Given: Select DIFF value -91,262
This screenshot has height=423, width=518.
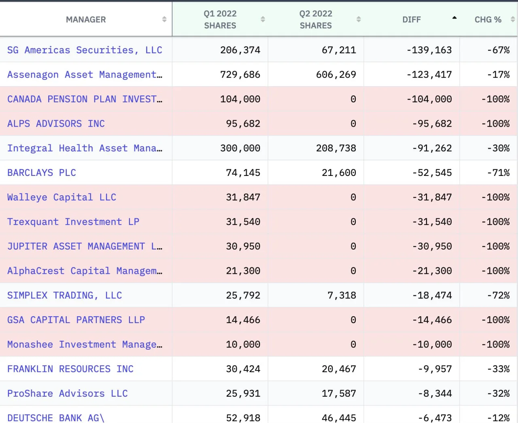Looking at the screenshot, I should tap(432, 148).
